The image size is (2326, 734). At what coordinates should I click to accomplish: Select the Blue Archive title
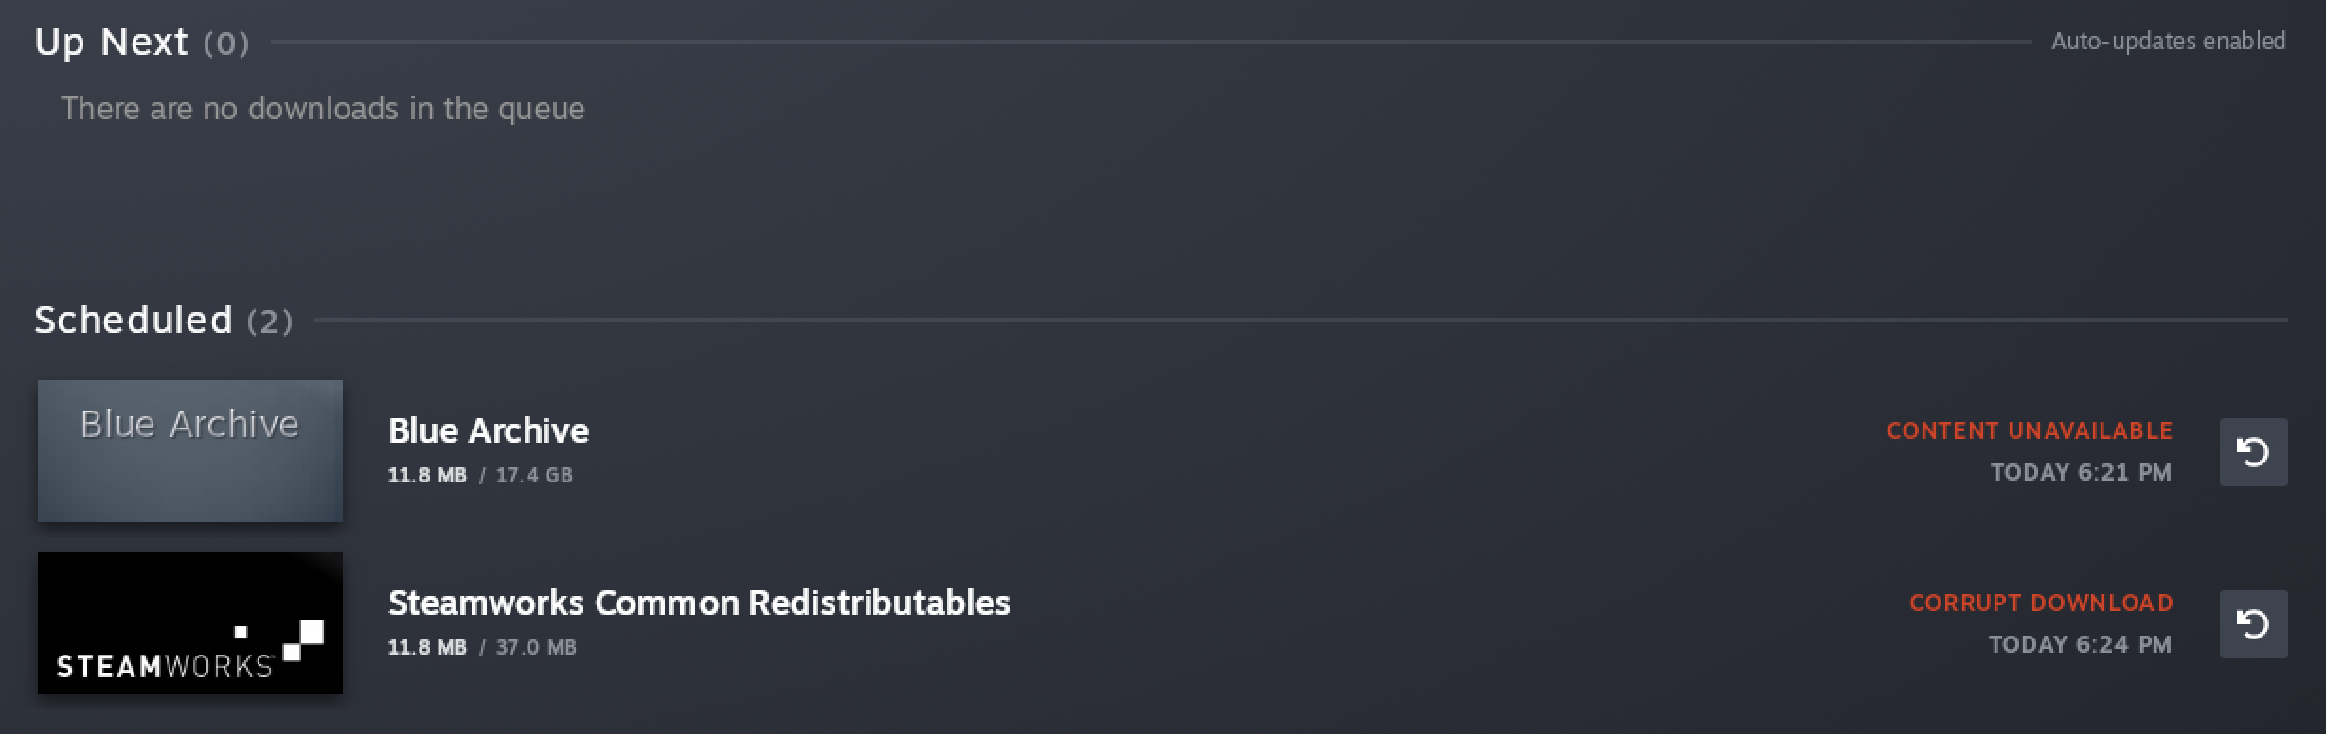(489, 431)
